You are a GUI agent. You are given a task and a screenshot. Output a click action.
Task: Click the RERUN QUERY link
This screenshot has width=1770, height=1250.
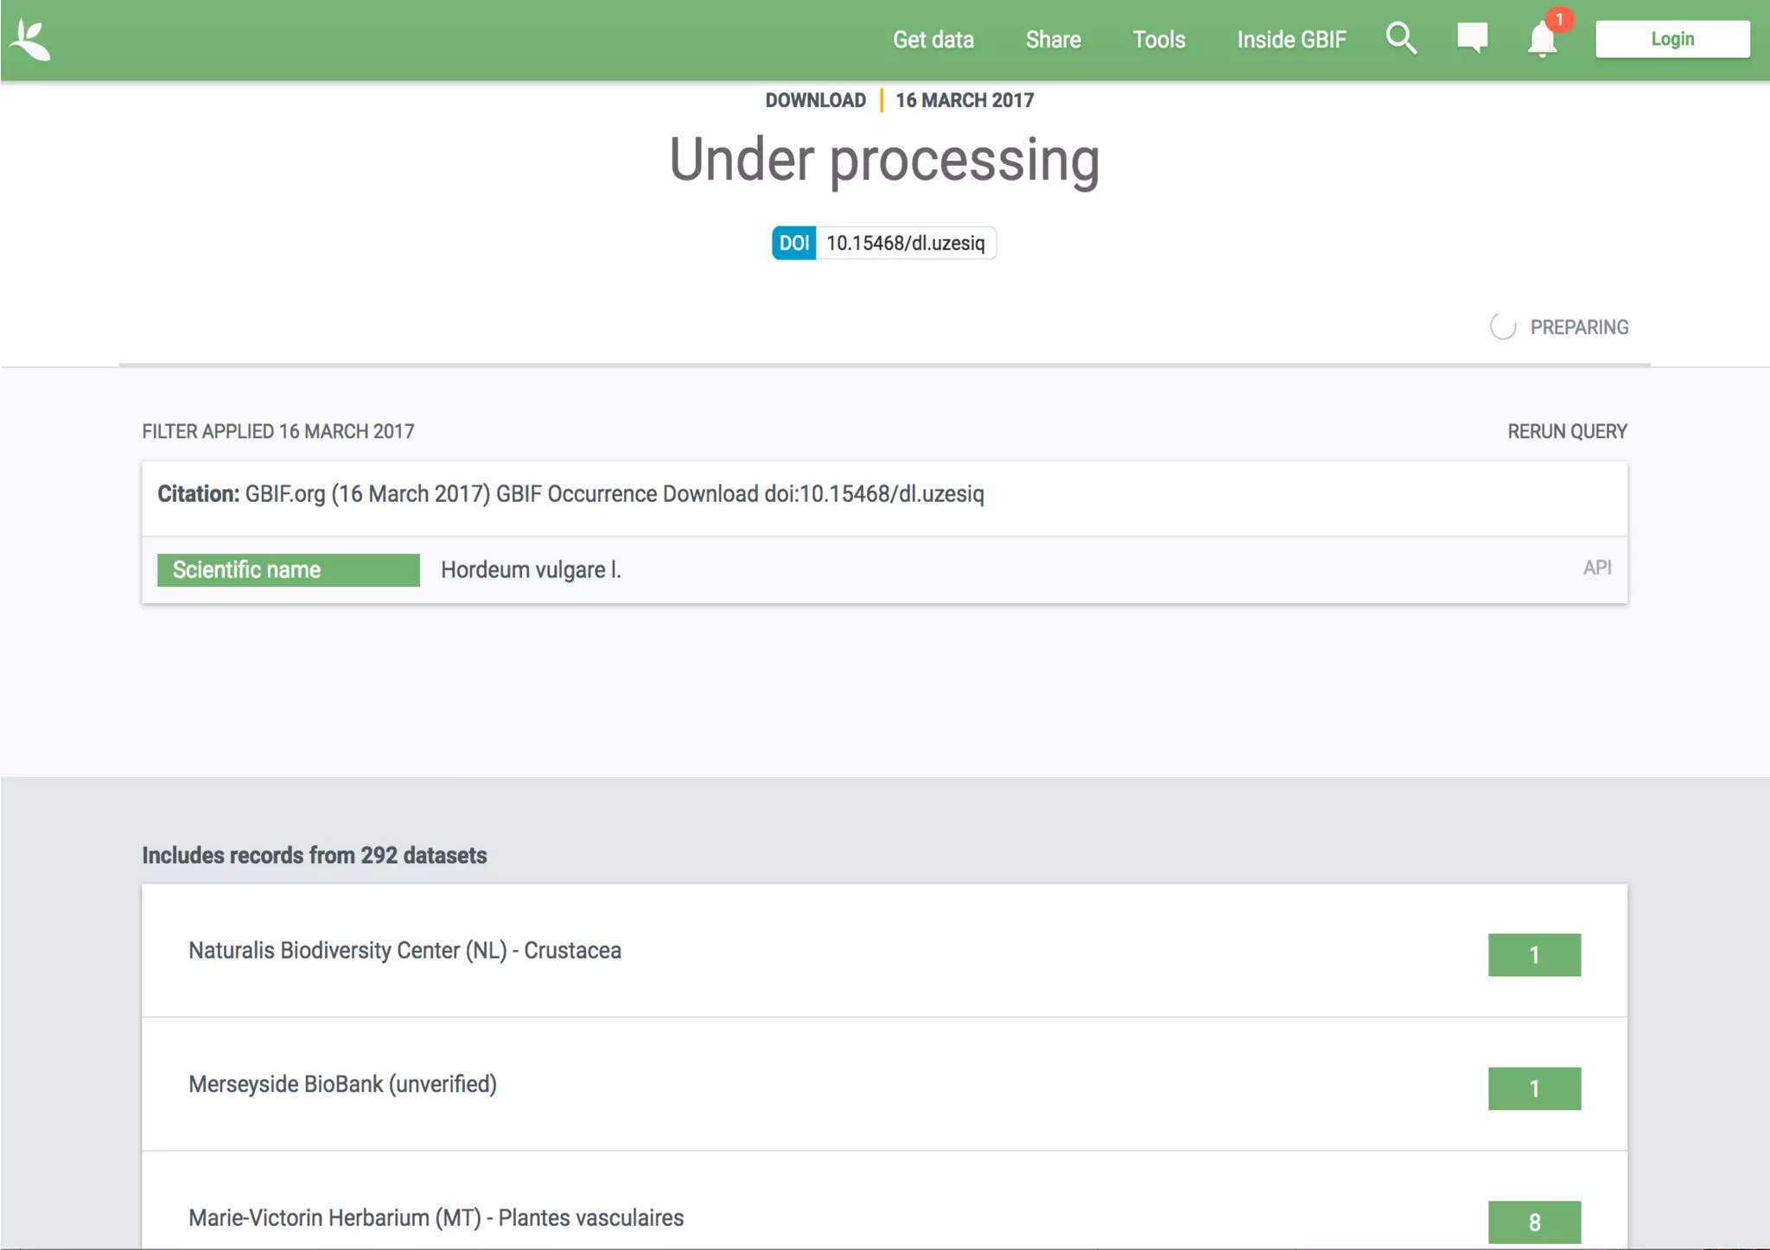click(1567, 431)
